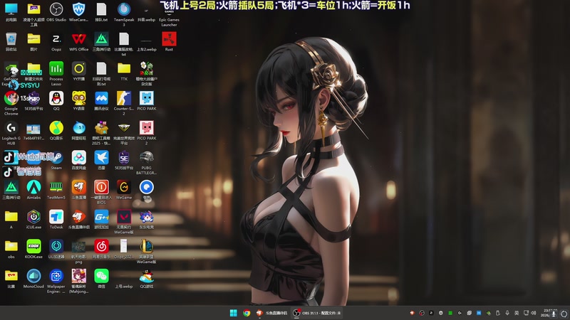
Task: Open PICO PARK 2 pink icon
Action: 147,128
